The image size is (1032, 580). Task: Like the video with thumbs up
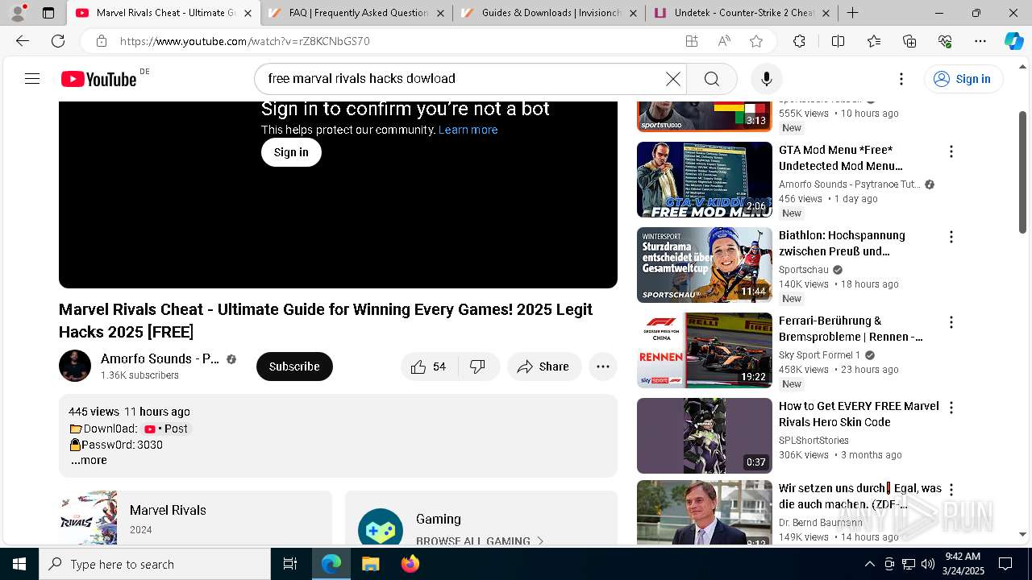point(429,367)
